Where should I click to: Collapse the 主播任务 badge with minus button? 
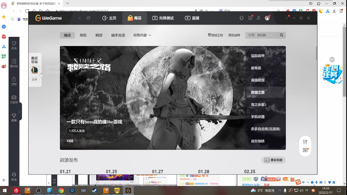click(332, 59)
